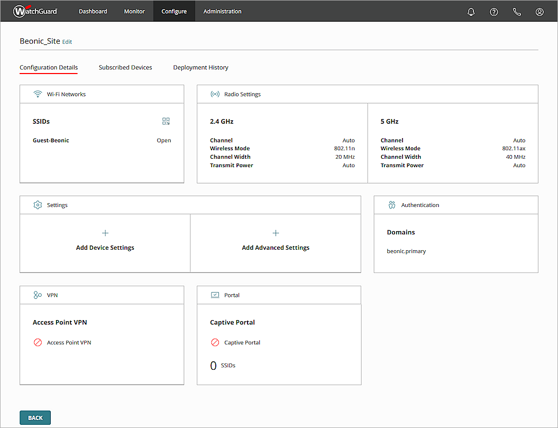This screenshot has height=428, width=558.
Task: Click the SSIDs grid icon
Action: tap(166, 121)
